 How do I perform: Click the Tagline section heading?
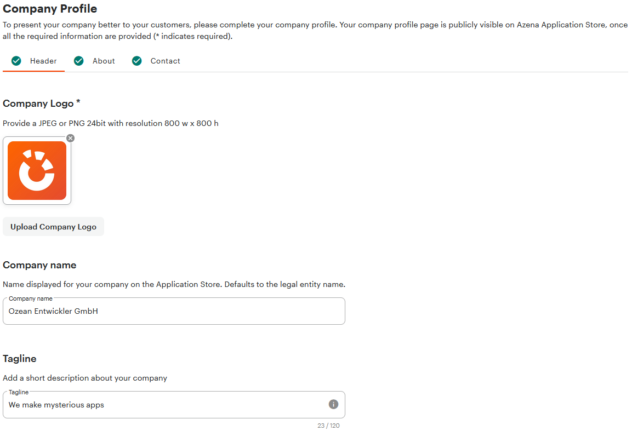pyautogui.click(x=20, y=359)
